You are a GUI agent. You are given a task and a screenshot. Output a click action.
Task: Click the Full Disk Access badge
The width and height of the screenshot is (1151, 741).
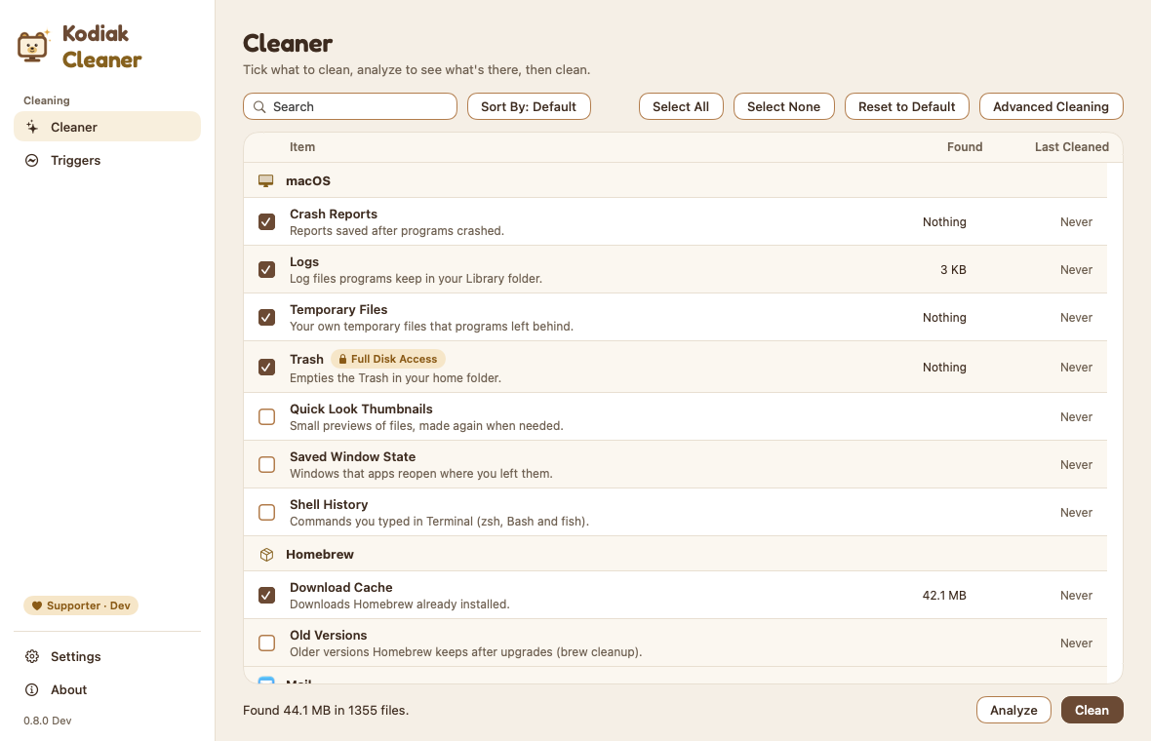pos(388,359)
